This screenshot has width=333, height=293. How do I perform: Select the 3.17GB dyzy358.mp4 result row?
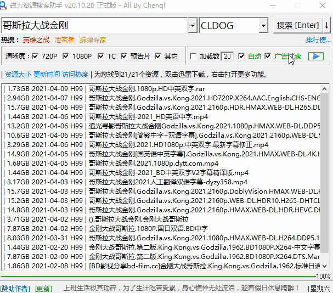click(162, 182)
